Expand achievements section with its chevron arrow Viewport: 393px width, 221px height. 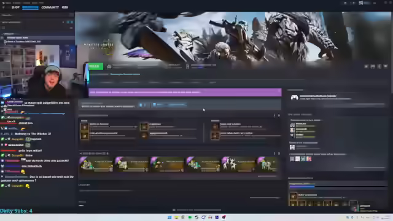[274, 115]
